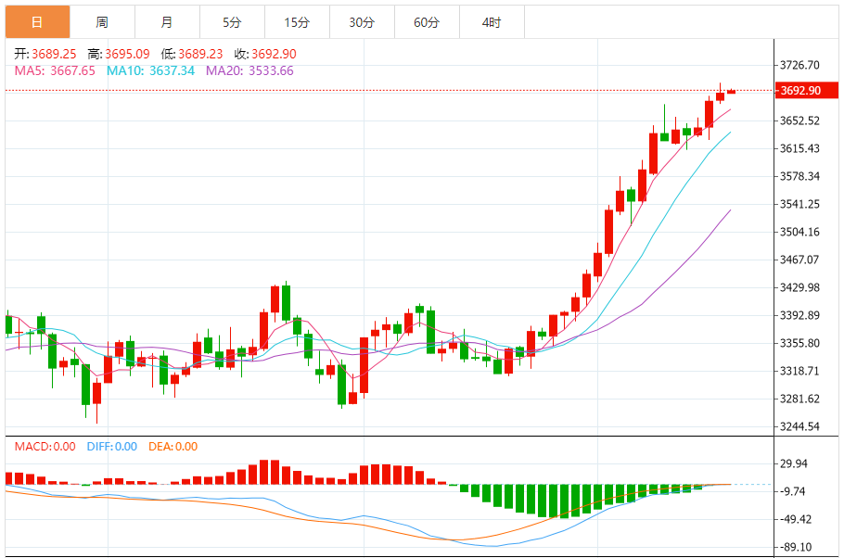Viewport: 844px width, 558px height.
Task: Click the 3504.16 price axis label
Action: 799,232
